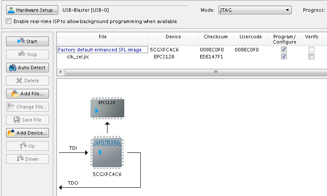Start programming with the Start button

(x=28, y=41)
